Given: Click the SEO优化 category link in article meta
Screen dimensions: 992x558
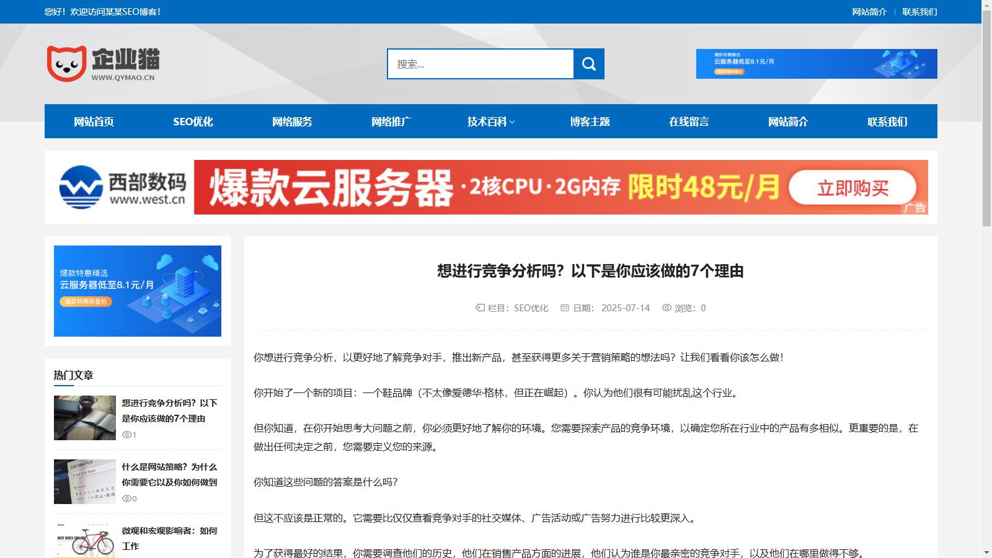Looking at the screenshot, I should [x=531, y=308].
